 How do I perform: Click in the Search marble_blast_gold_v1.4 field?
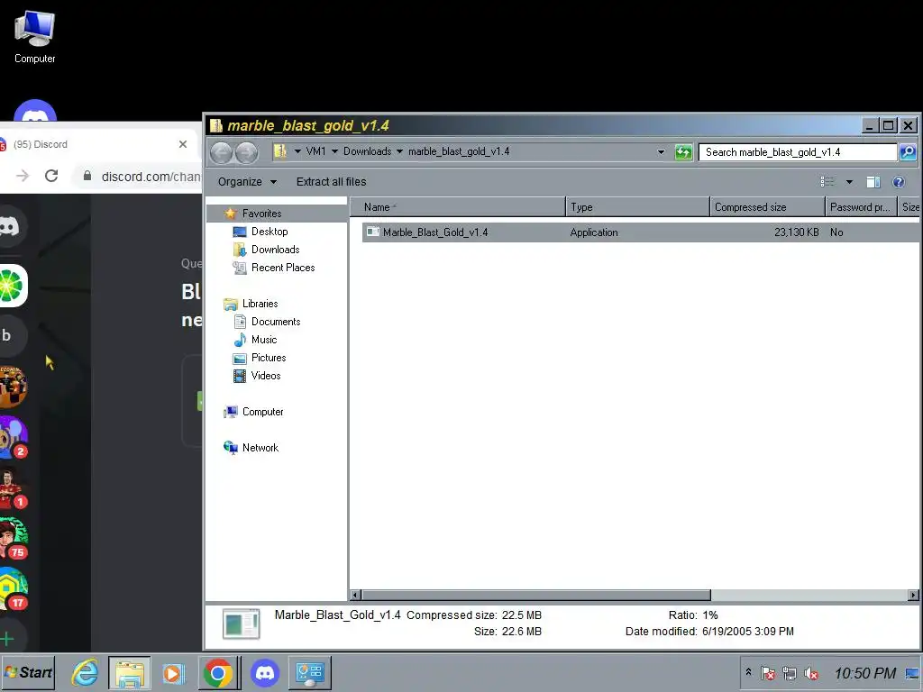pyautogui.click(x=798, y=152)
